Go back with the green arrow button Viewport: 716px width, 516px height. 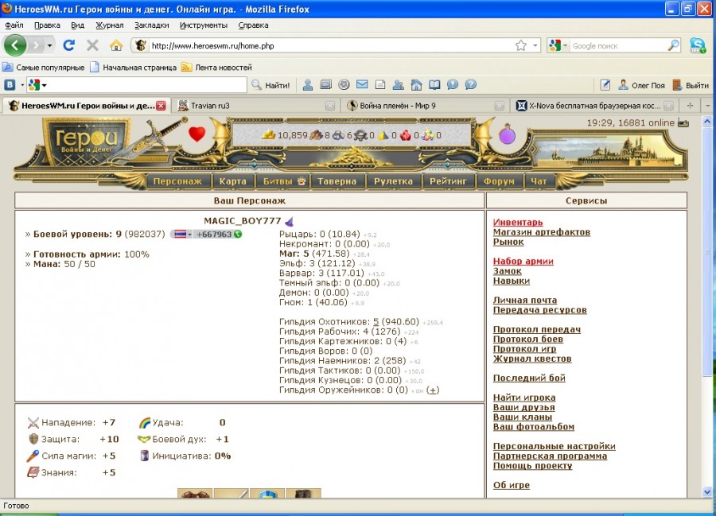coord(14,45)
